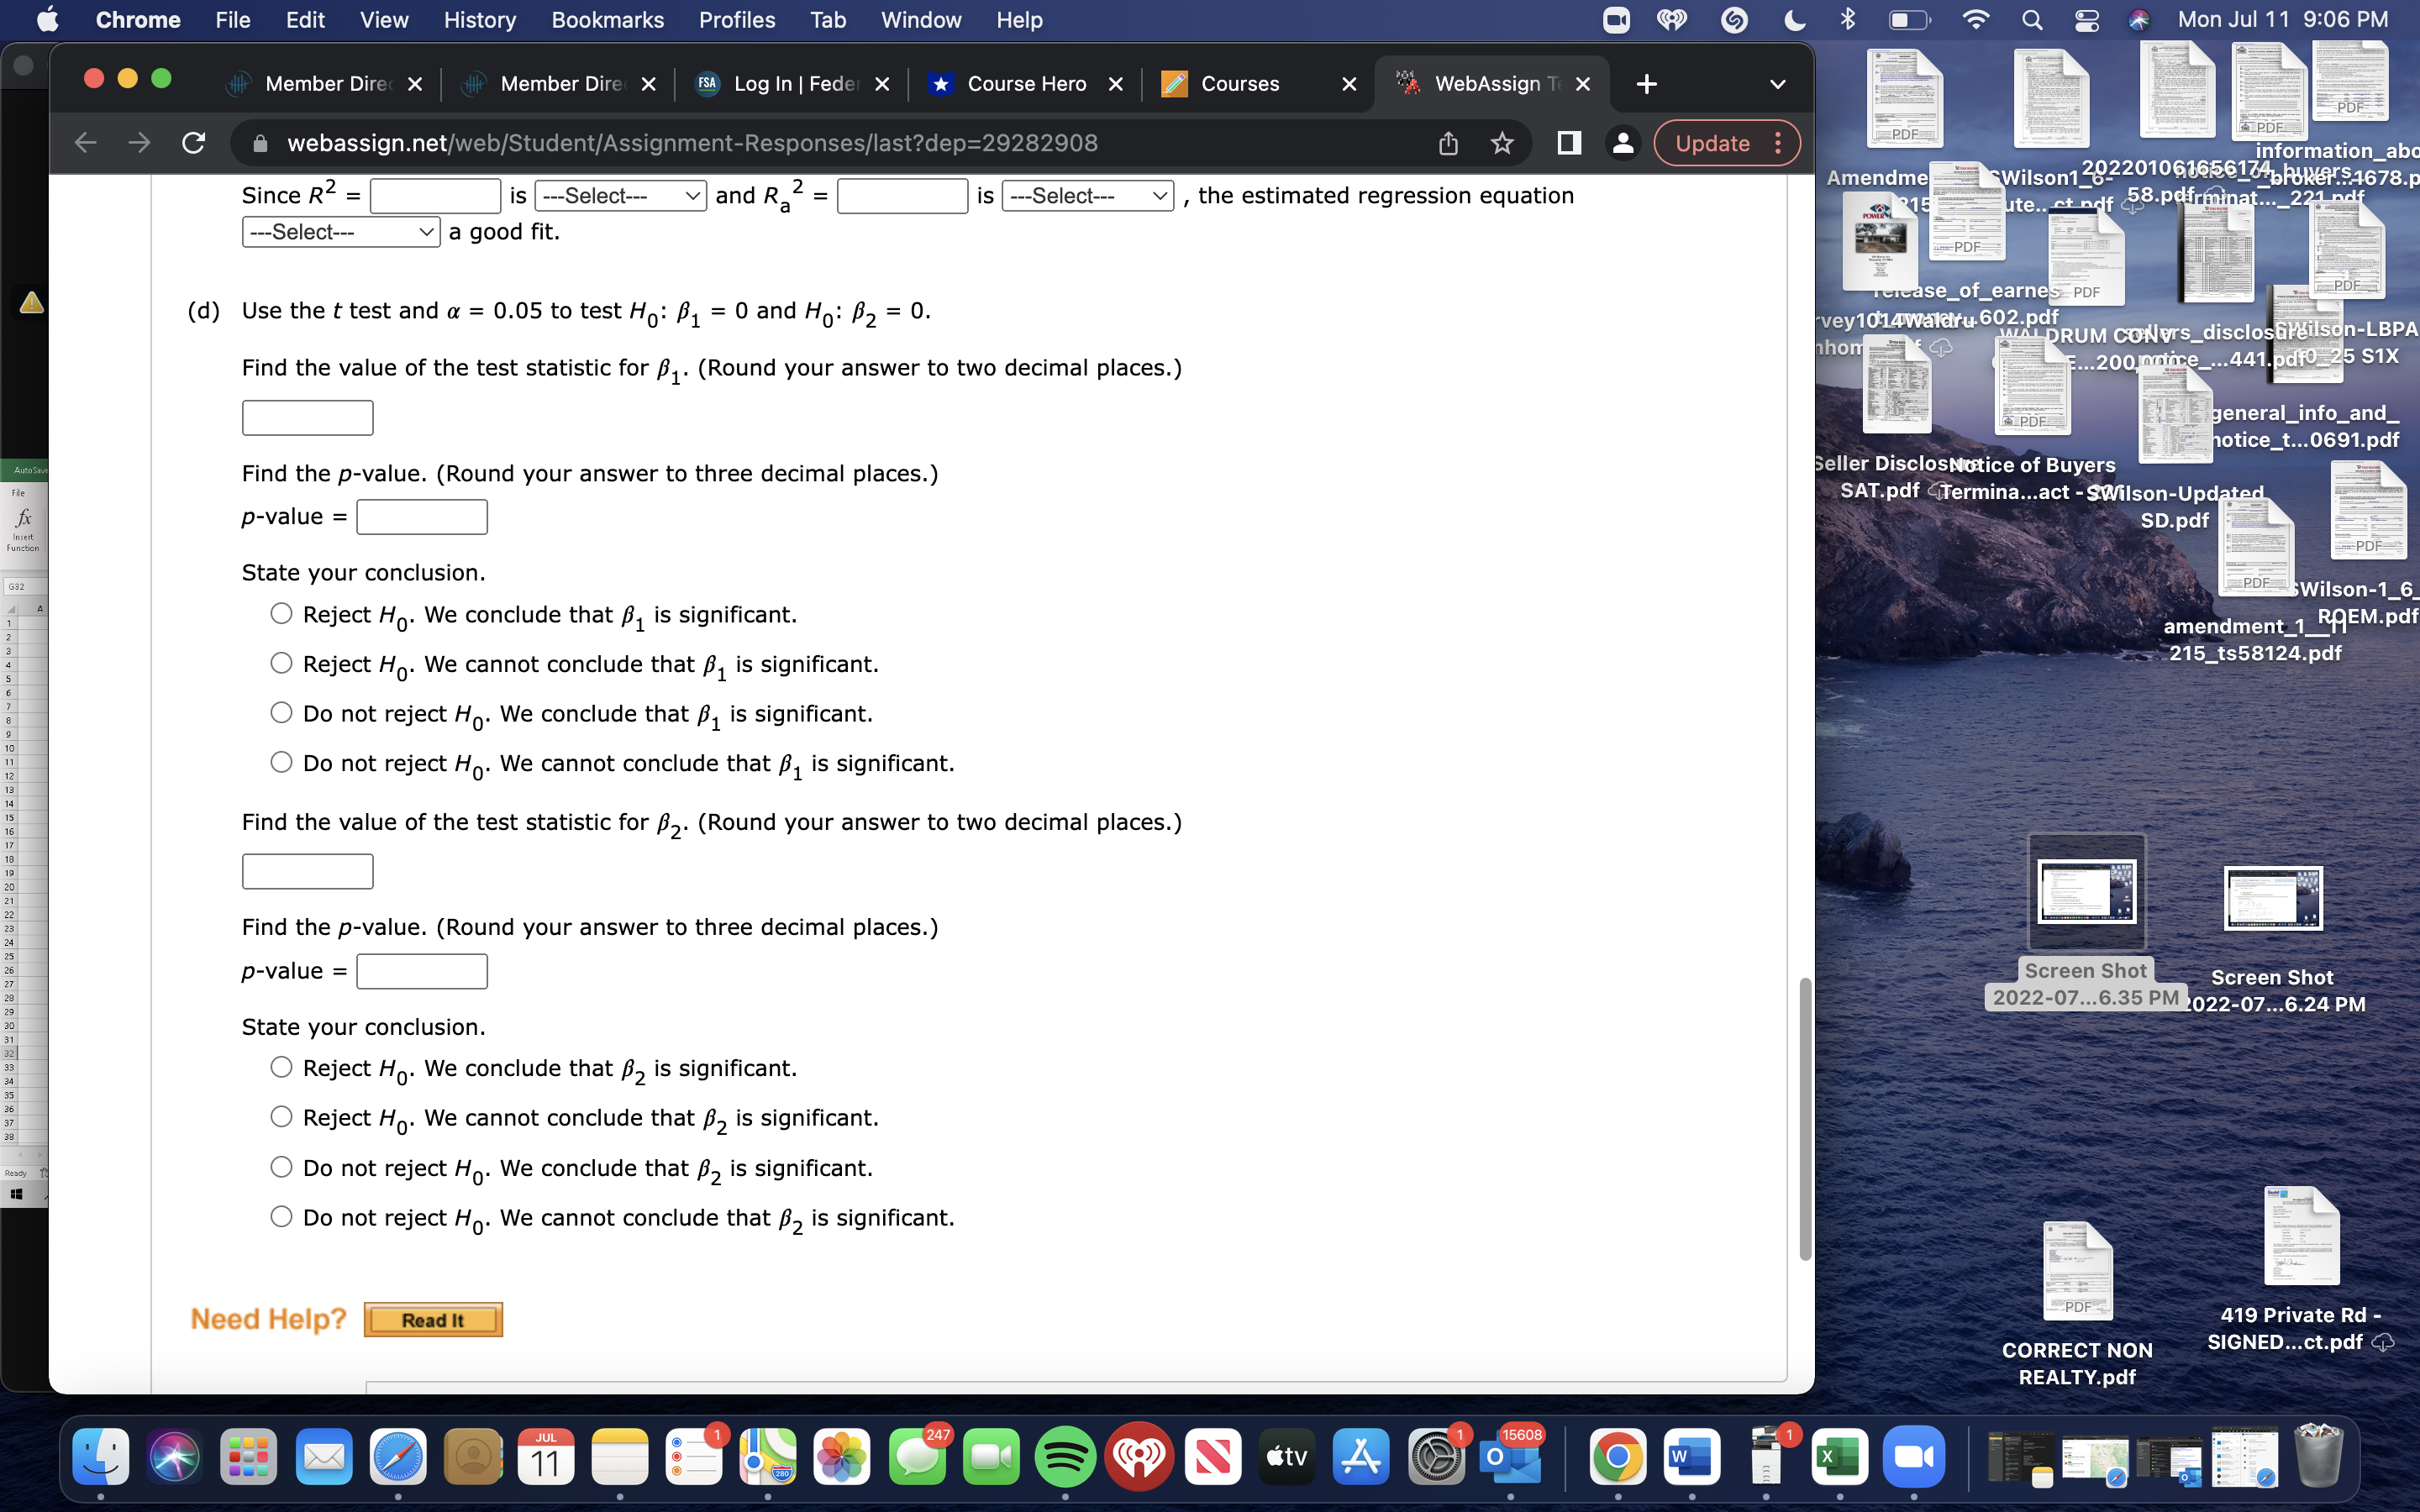This screenshot has width=2420, height=1512.
Task: Select 'Reject H0. We conclude that β1 is significant.'
Action: 281,613
